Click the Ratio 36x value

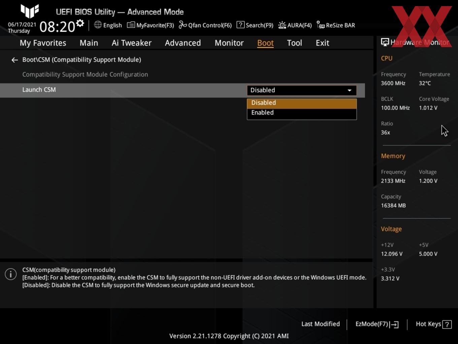coord(385,133)
